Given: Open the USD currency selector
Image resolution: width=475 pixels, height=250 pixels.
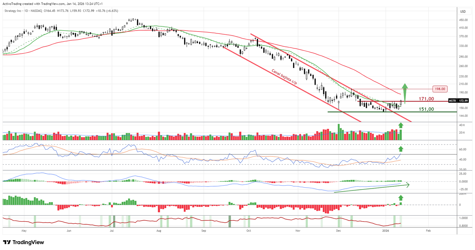Looking at the screenshot, I should click(463, 12).
